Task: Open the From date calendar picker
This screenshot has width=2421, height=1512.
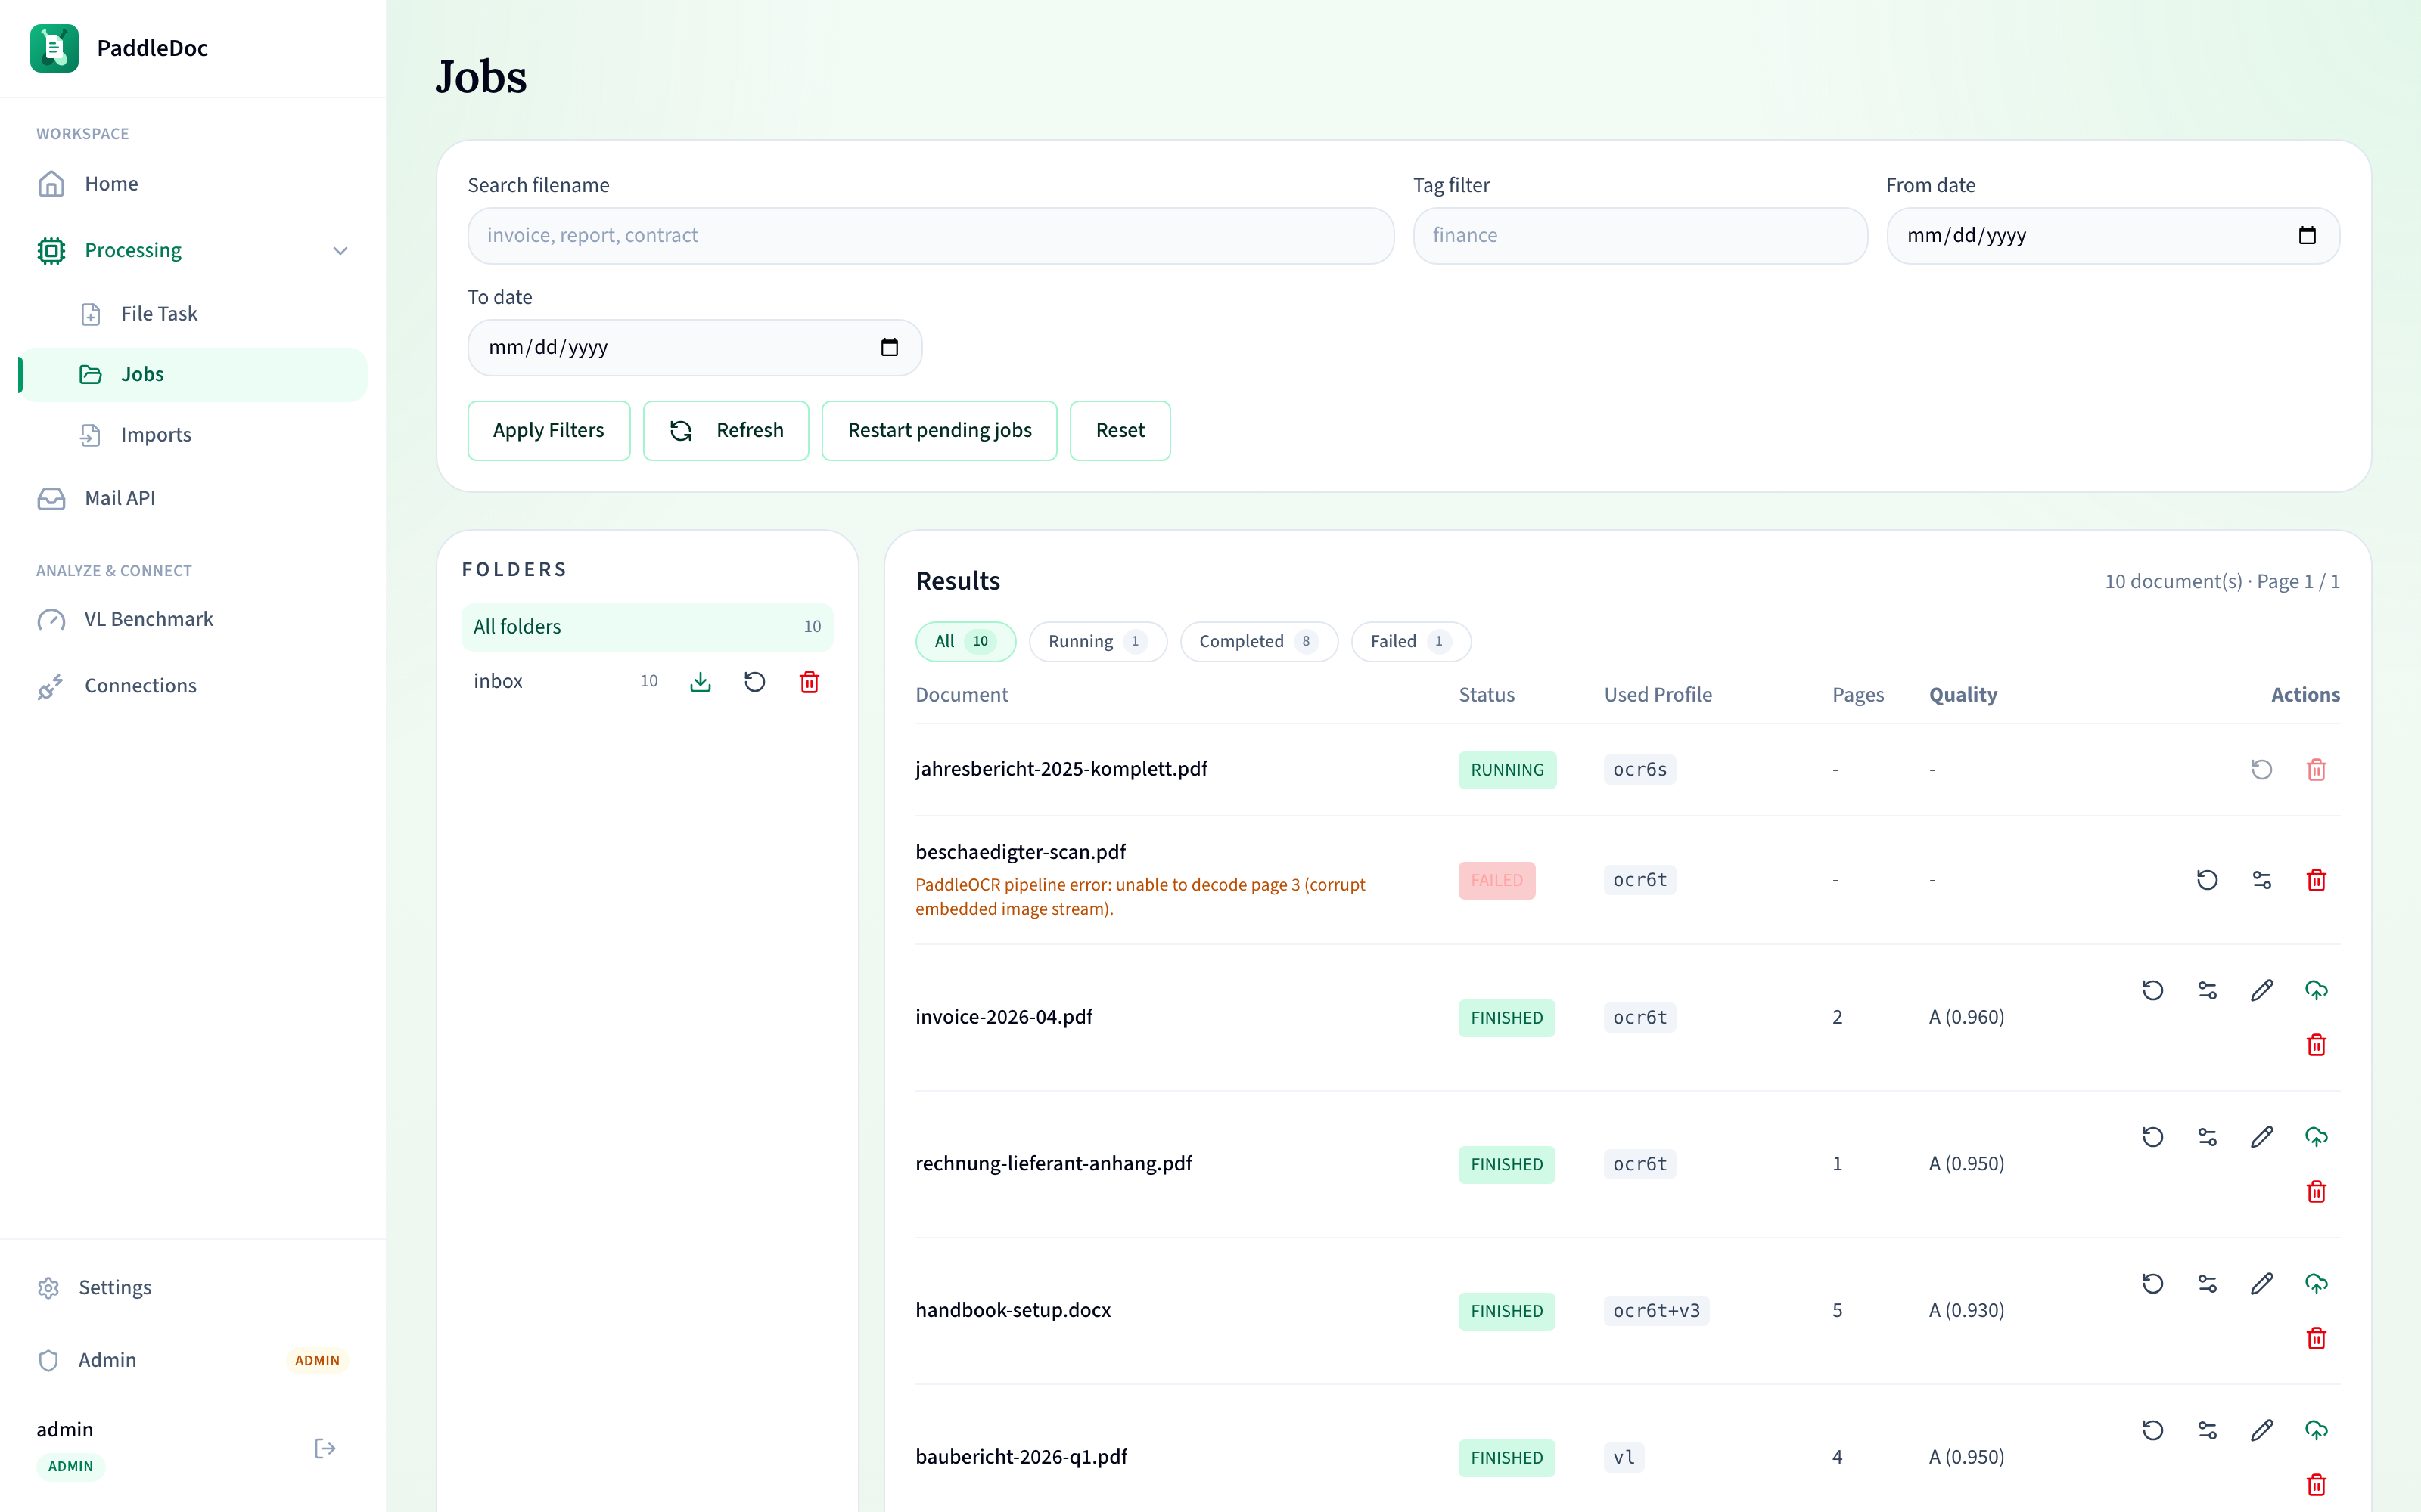Action: coord(2307,236)
